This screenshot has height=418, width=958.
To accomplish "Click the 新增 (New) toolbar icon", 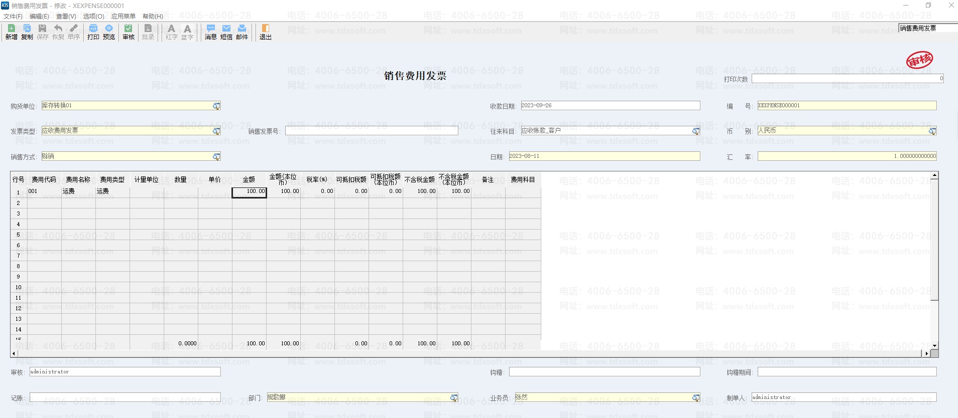I will point(11,32).
